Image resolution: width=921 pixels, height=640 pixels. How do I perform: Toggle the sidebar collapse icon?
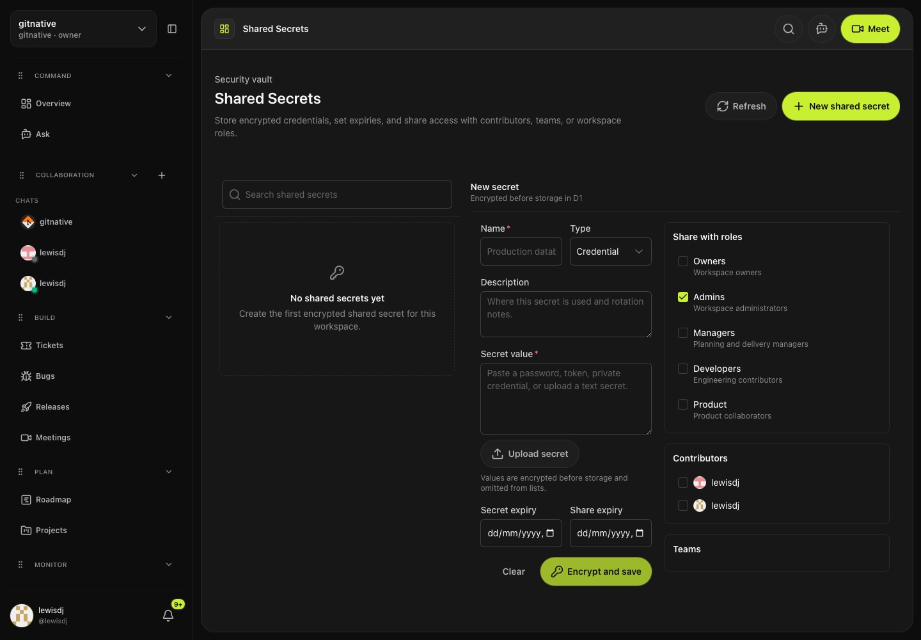click(172, 29)
